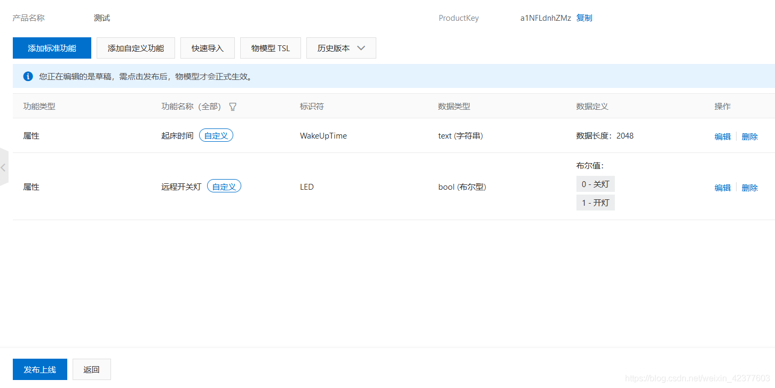Click 数据长度：2048 definition text
This screenshot has width=775, height=388.
(x=605, y=136)
